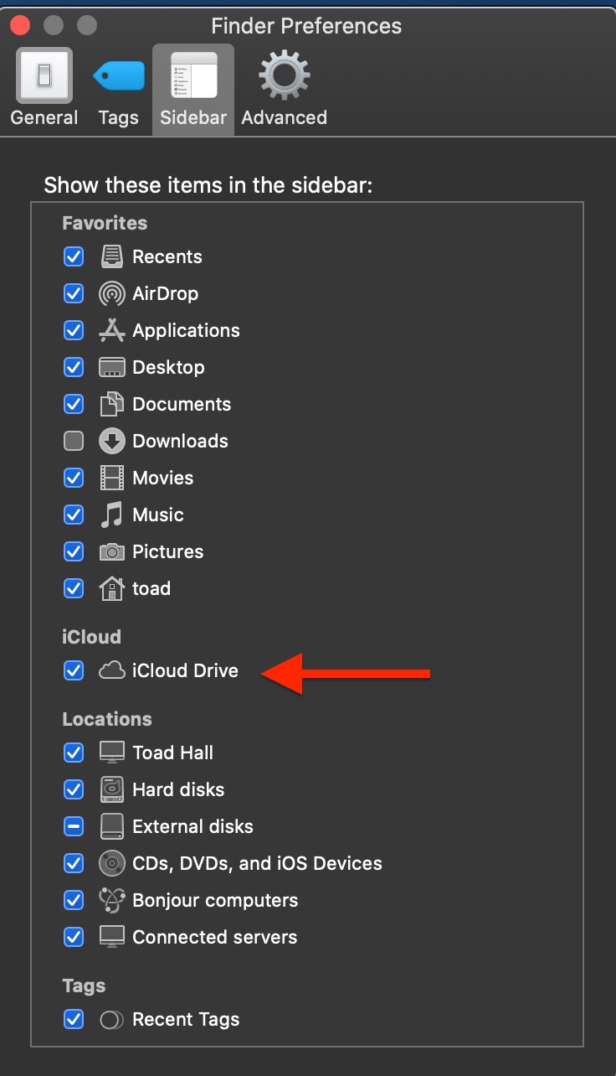Viewport: 616px width, 1076px height.
Task: Toggle the External disks checkbox
Action: 74,826
